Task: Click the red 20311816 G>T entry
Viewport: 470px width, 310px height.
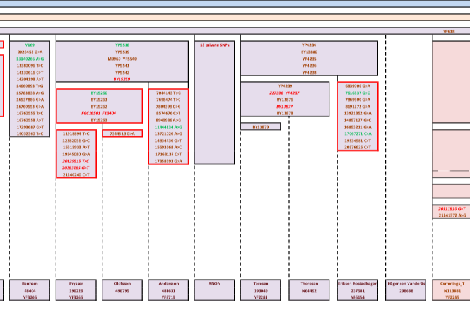Action: click(x=452, y=208)
